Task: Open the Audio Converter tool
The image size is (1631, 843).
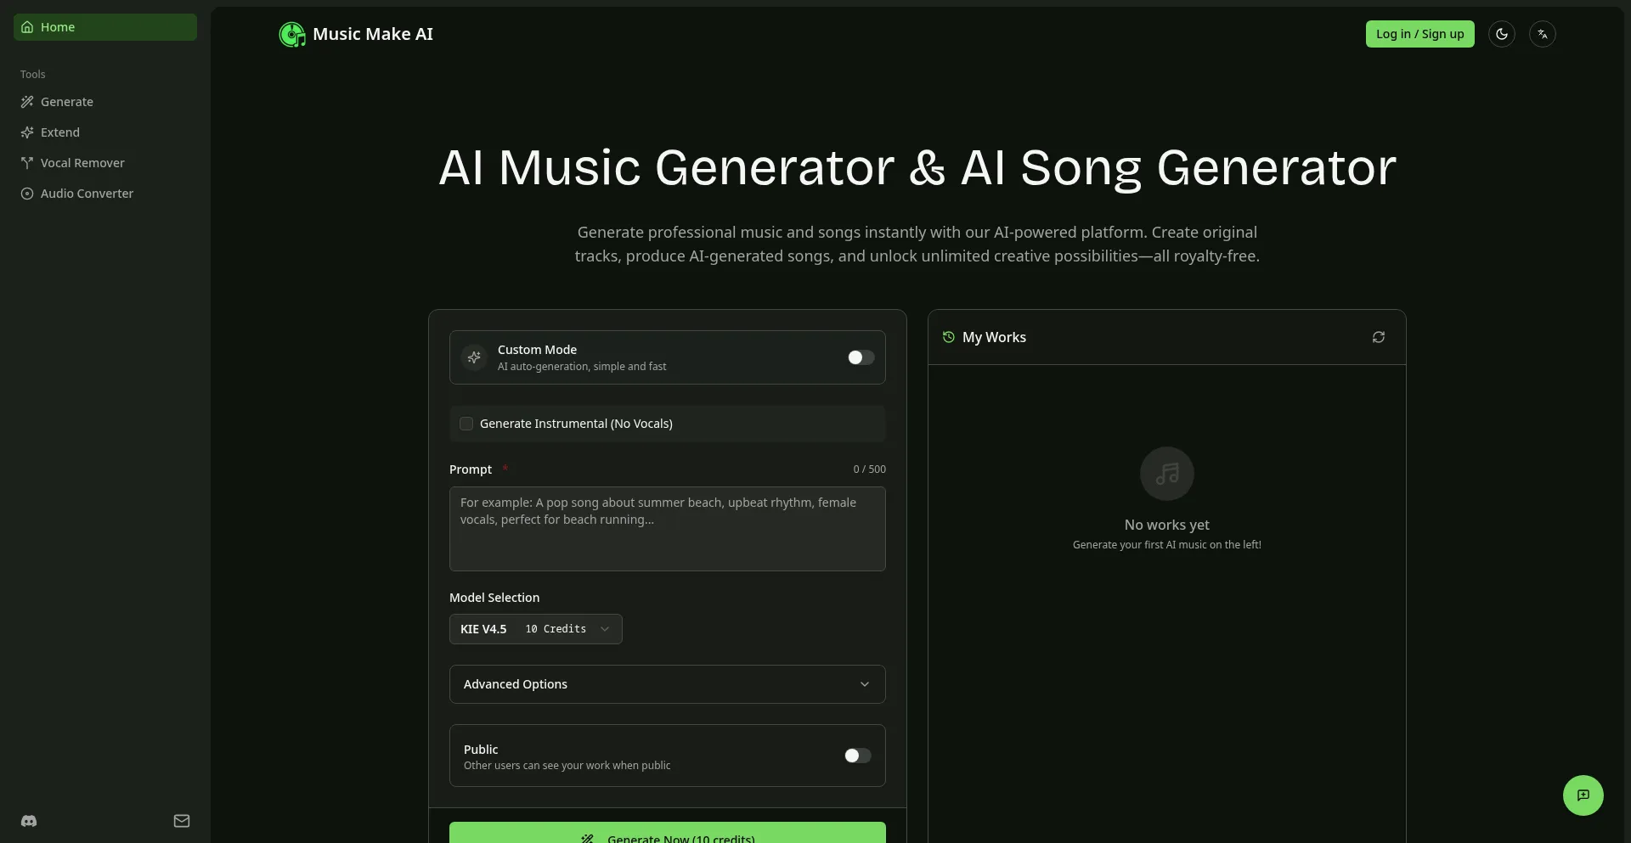Action: pos(86,193)
